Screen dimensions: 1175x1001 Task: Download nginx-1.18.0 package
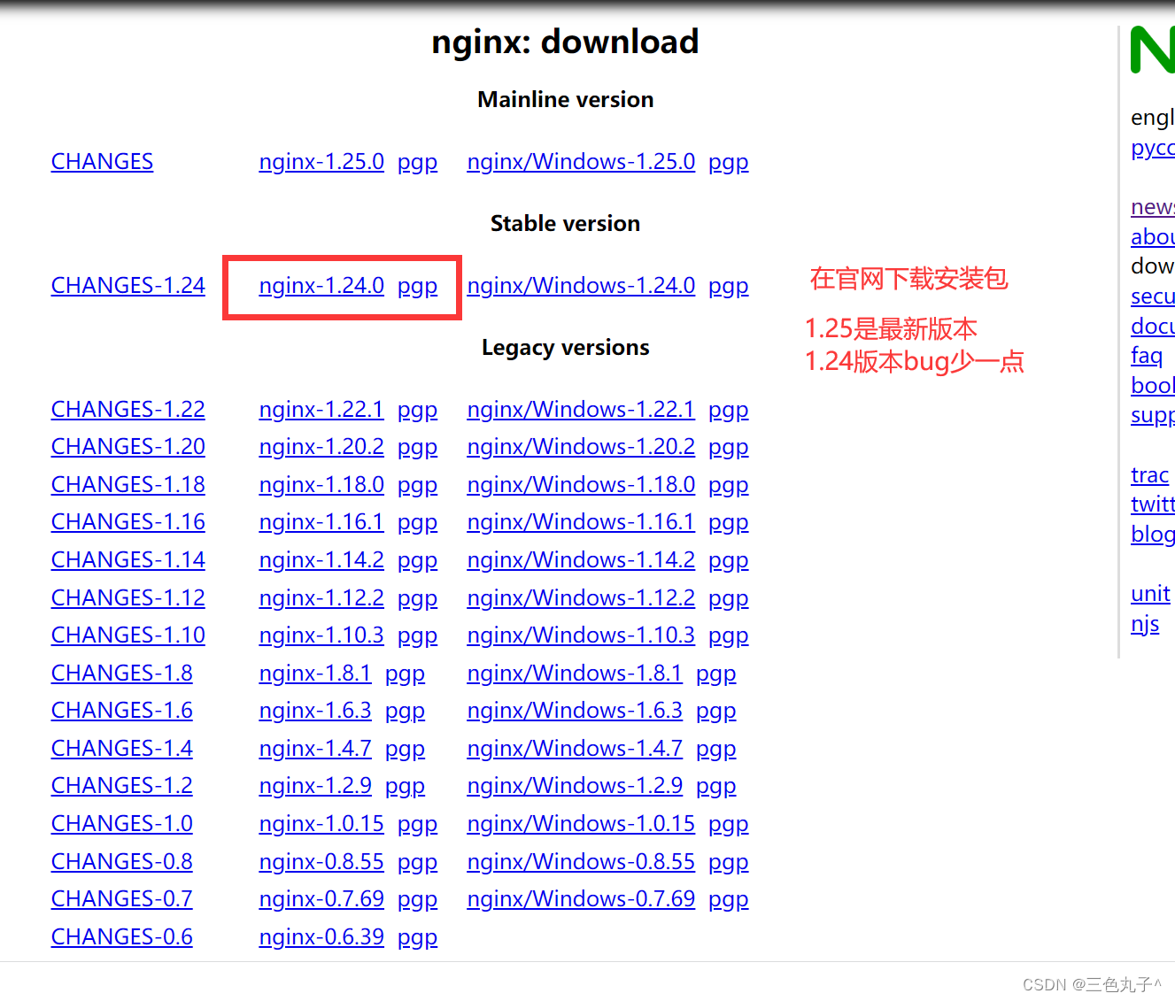[321, 485]
